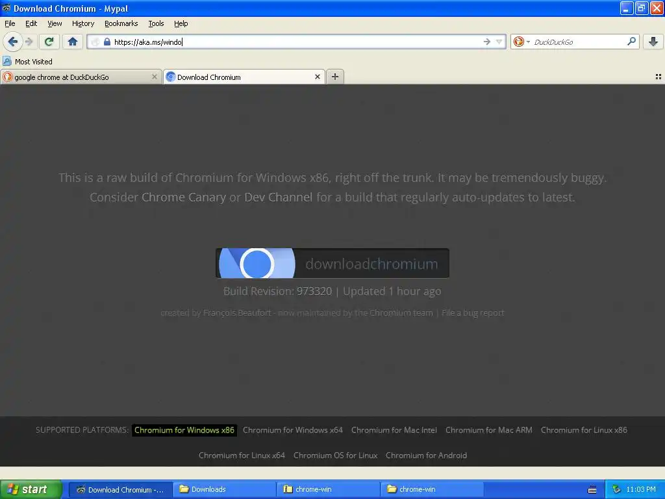Open the Tools menu
The height and width of the screenshot is (499, 665).
pos(156,23)
